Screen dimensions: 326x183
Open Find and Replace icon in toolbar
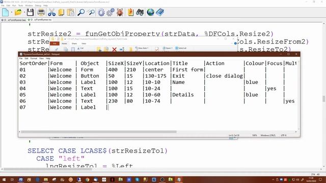pos(91,12)
